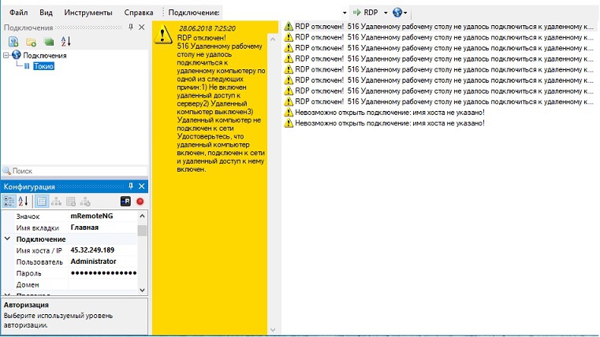Click the red host status indicator

tap(140, 202)
